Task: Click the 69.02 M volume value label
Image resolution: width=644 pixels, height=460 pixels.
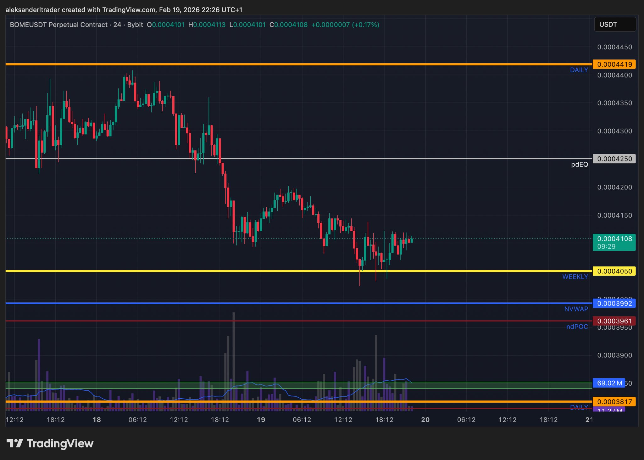Action: (x=609, y=383)
